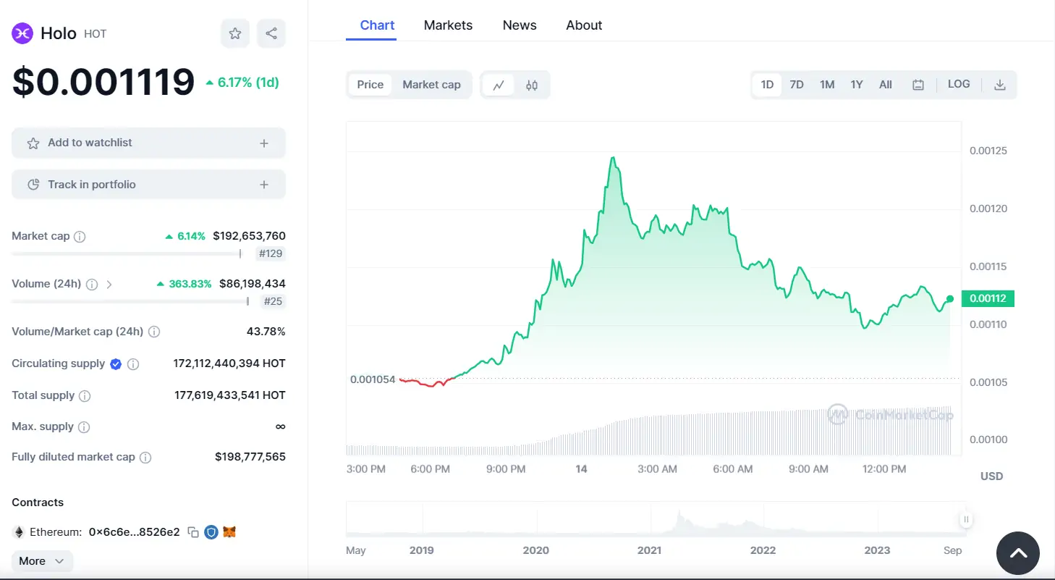Click the $198,777,565 fully diluted value
1055x580 pixels.
250,457
